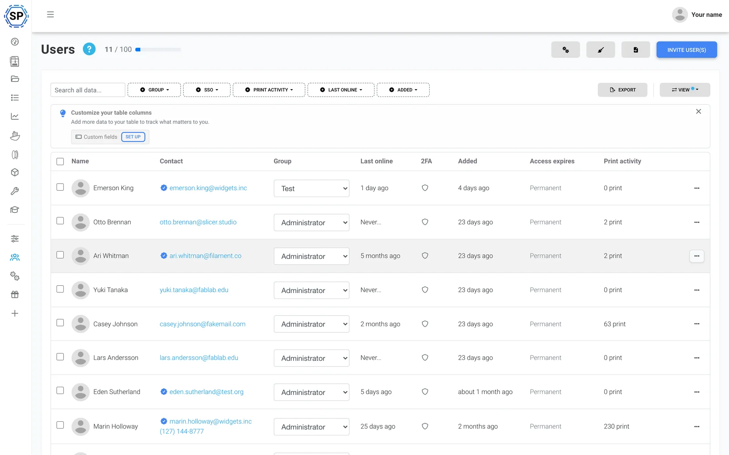Open the printer icon in sidebar

[15, 61]
